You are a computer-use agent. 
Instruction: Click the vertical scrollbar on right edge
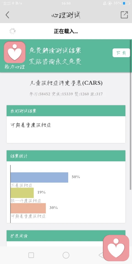tap(130, 115)
